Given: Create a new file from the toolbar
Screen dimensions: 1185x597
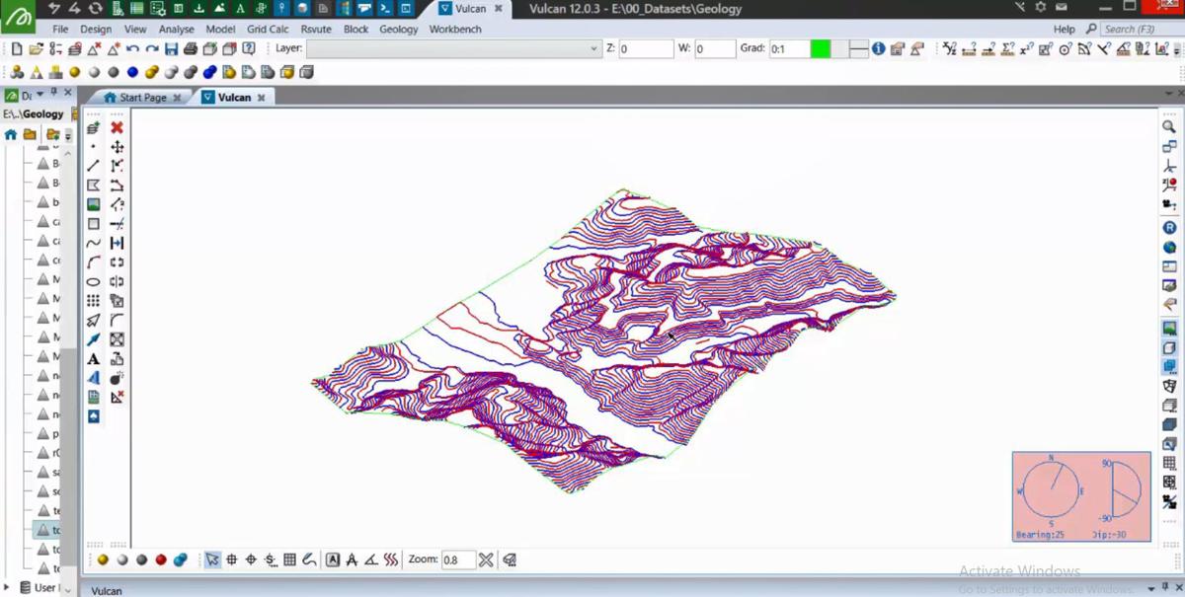Looking at the screenshot, I should point(17,48).
